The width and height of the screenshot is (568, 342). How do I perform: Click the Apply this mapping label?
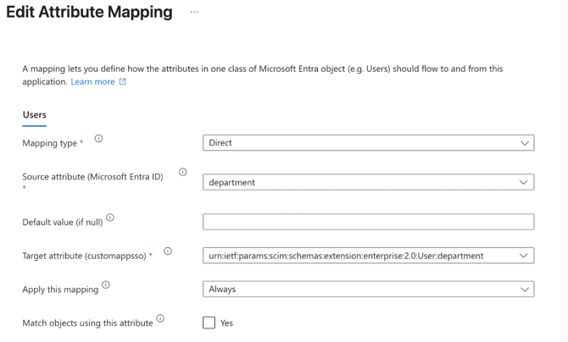point(60,290)
